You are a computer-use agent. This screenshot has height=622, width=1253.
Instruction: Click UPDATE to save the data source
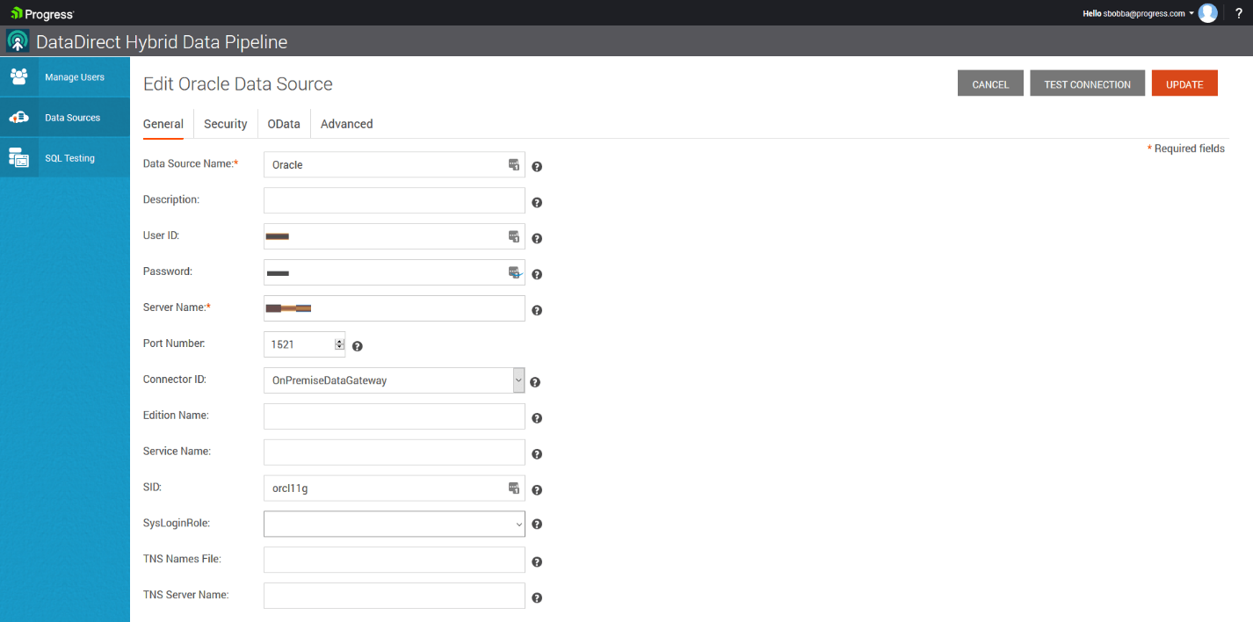[x=1184, y=83]
